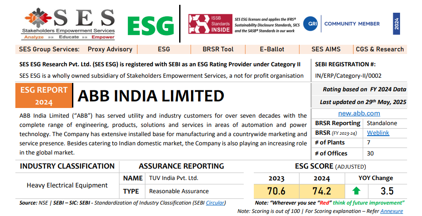Click 'Rating based on FY 2024 Data'

pyautogui.click(x=364, y=89)
